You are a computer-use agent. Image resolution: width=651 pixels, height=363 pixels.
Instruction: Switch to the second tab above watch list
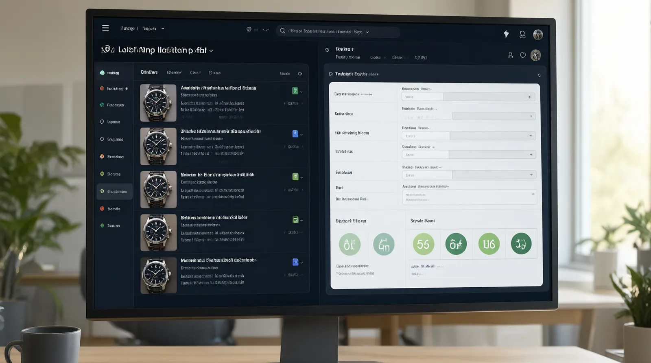tap(174, 72)
